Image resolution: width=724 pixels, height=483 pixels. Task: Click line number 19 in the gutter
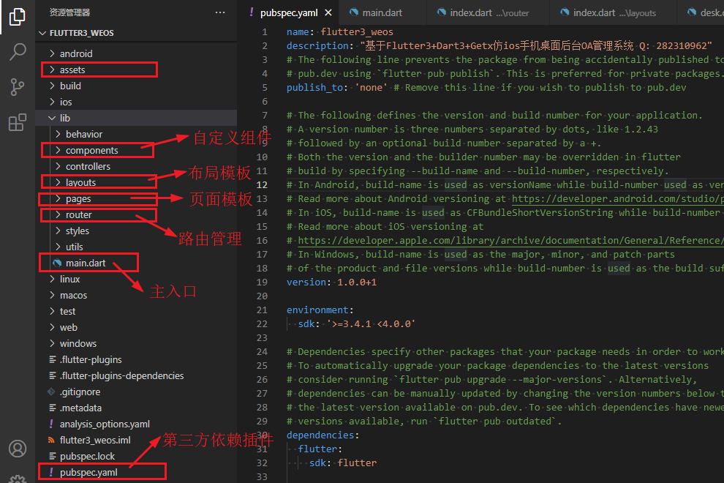pyautogui.click(x=262, y=282)
